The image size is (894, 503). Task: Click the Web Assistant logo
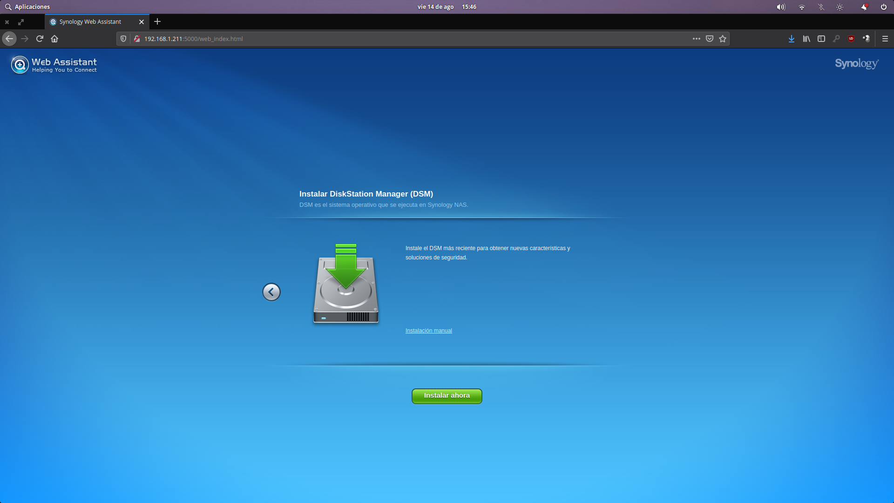[x=54, y=65]
